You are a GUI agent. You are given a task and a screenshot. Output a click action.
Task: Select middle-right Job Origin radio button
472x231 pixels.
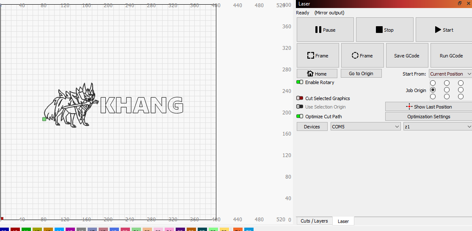[461, 90]
